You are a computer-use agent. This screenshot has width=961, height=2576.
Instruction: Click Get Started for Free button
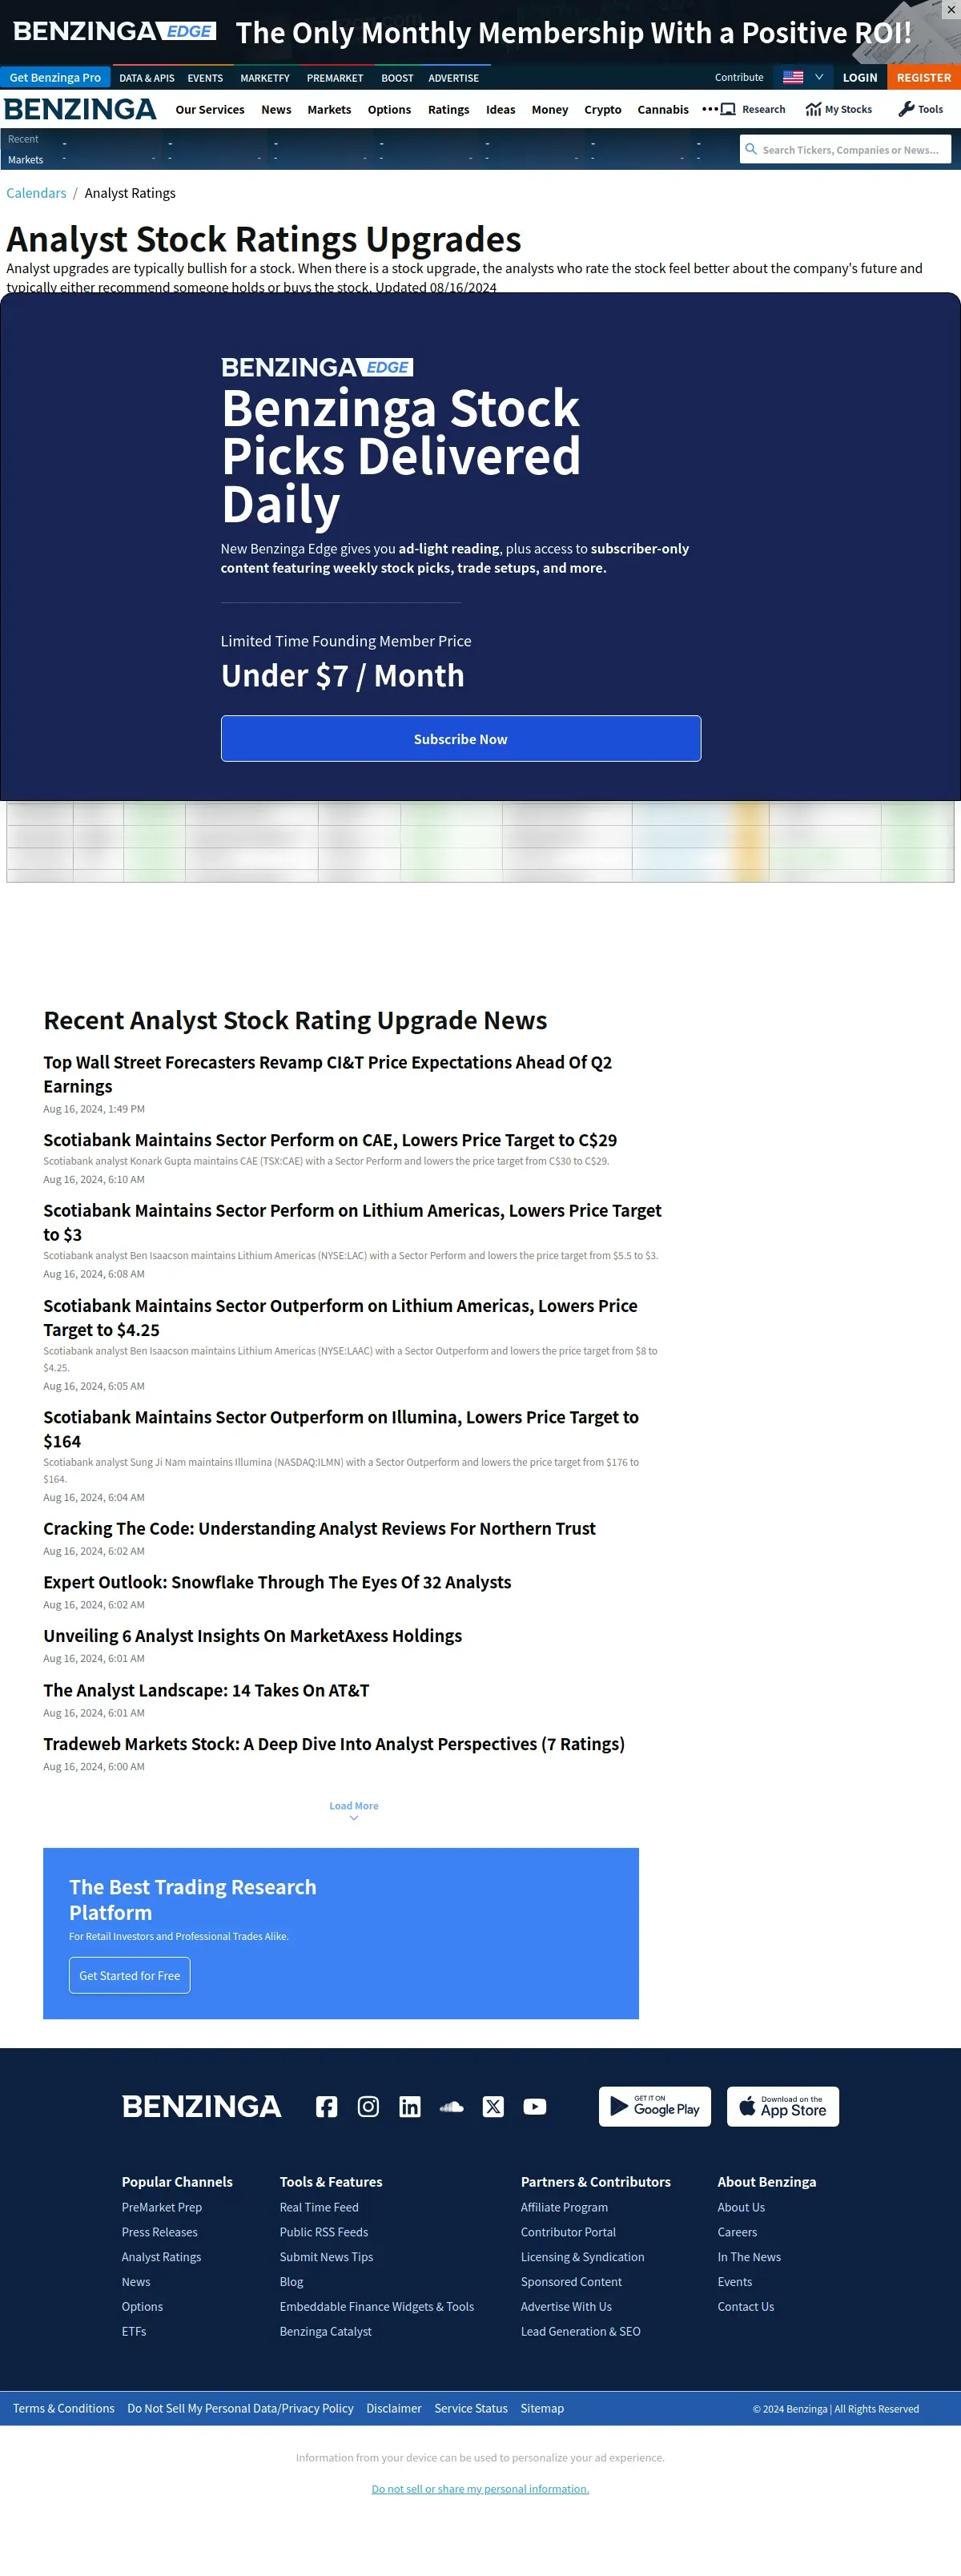pyautogui.click(x=129, y=1975)
